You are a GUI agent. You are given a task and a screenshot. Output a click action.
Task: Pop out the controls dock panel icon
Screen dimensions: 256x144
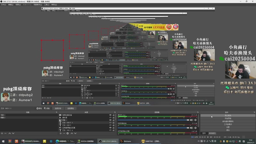point(254,112)
